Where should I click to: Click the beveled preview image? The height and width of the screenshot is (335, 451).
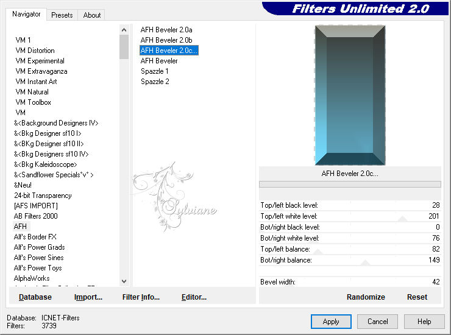[350, 95]
